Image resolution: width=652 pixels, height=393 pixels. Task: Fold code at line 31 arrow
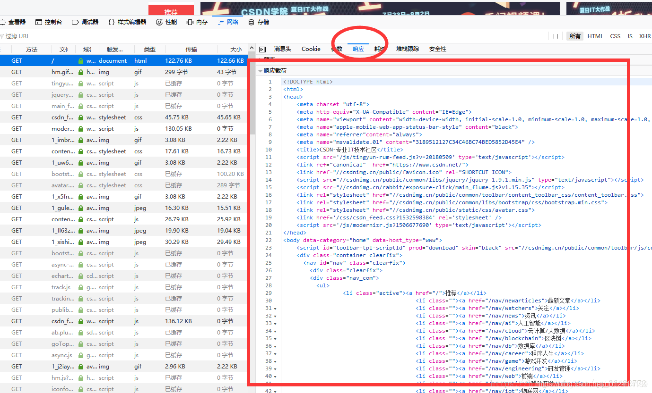click(x=275, y=309)
